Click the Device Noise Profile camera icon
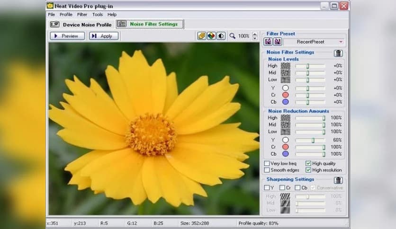 [x=55, y=24]
